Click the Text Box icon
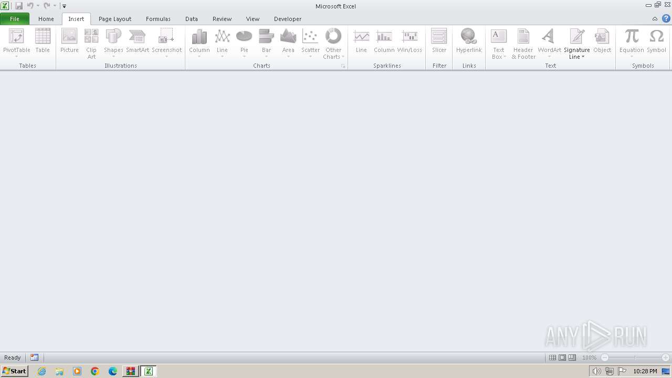The height and width of the screenshot is (378, 672). tap(498, 37)
